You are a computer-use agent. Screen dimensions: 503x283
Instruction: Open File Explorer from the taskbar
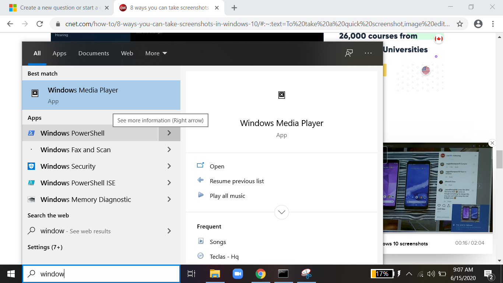[215, 274]
